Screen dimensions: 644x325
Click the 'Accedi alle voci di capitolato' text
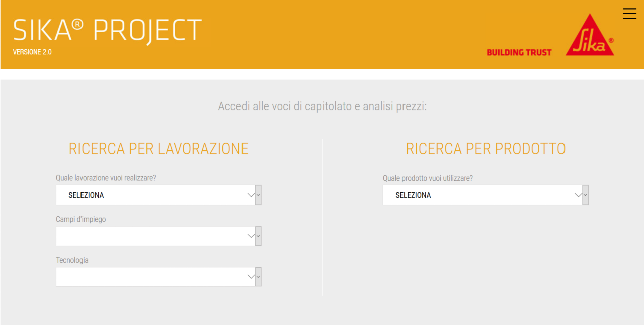[x=322, y=106]
